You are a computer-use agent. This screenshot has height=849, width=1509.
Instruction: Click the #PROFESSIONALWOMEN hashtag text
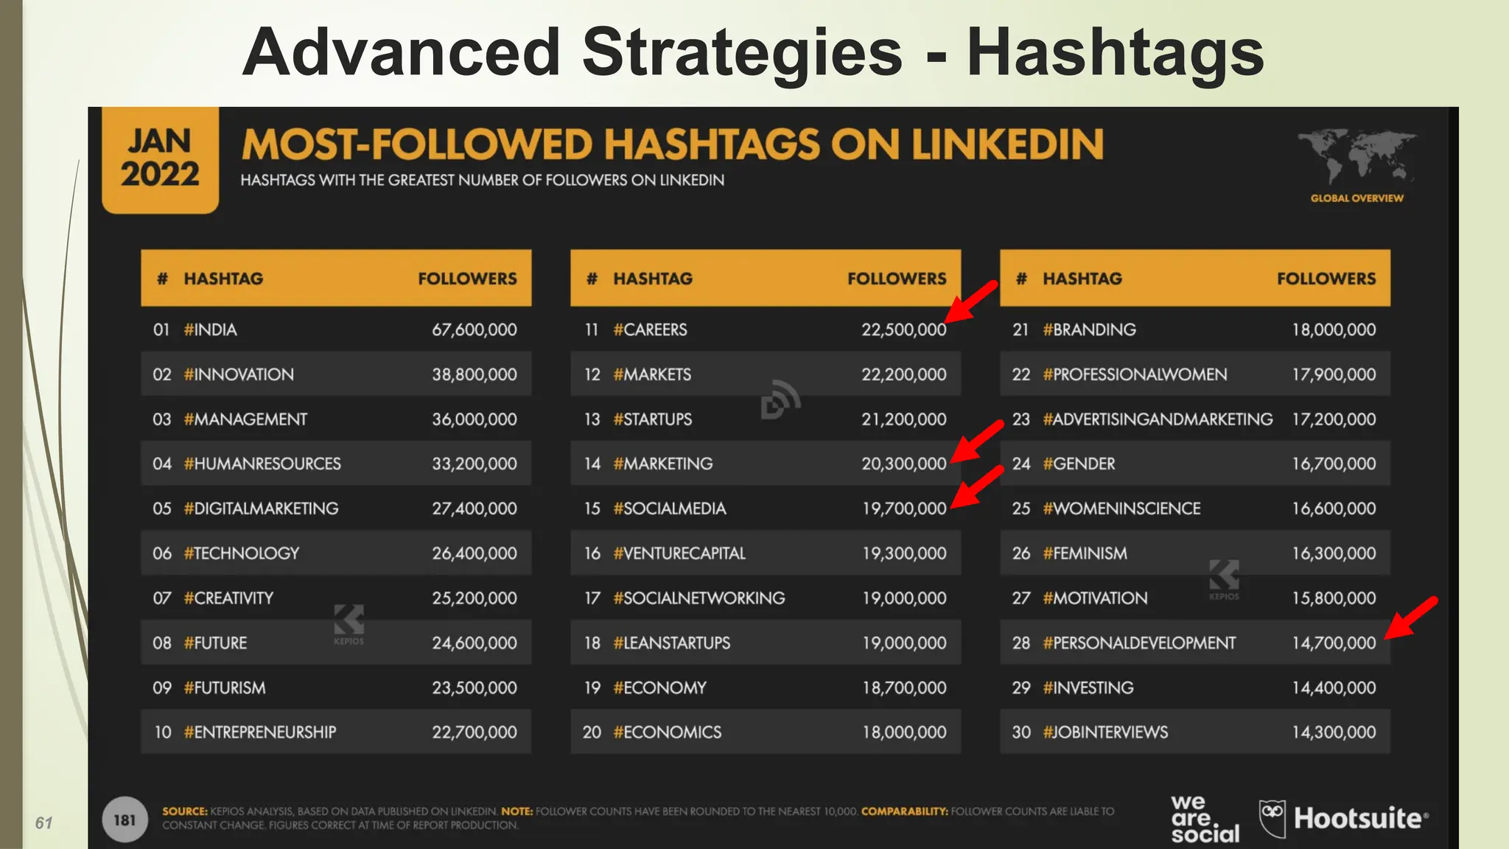tap(1135, 374)
